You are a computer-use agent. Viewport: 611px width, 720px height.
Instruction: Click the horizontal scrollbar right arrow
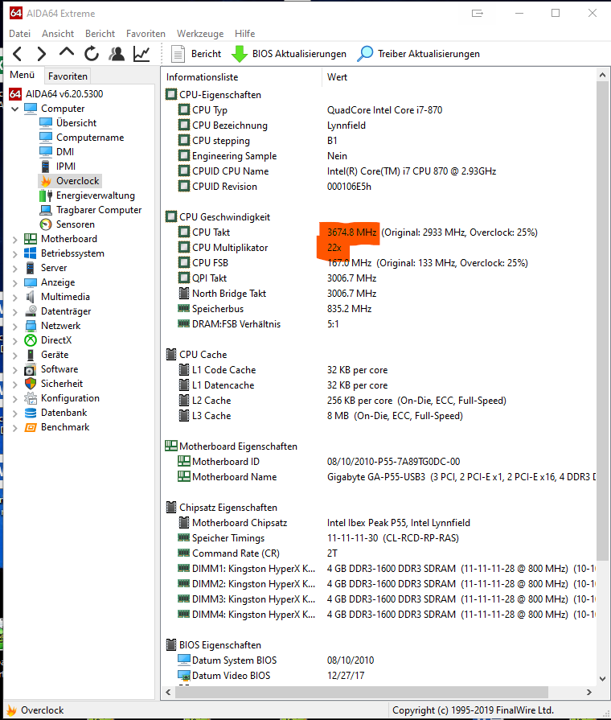coord(589,692)
